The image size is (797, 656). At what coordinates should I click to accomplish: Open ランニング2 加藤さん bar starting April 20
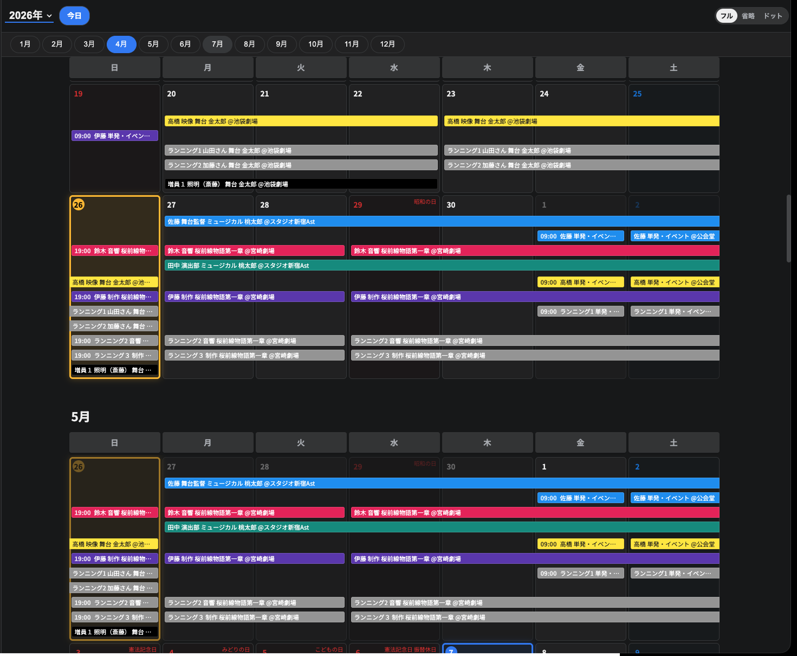click(x=301, y=165)
